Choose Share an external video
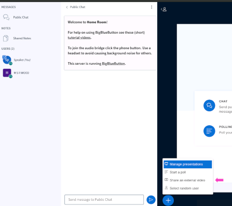 pyautogui.click(x=188, y=180)
